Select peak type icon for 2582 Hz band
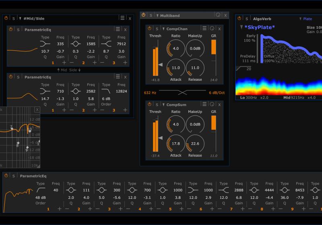This screenshot has width=322, height=225. [76, 91]
